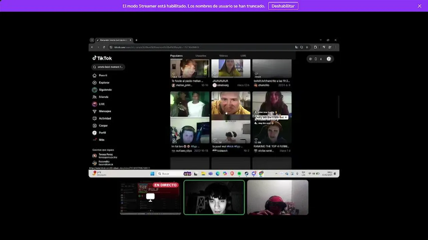Close the TikTok browser tab
Image resolution: width=428 pixels, height=240 pixels.
[x=130, y=40]
